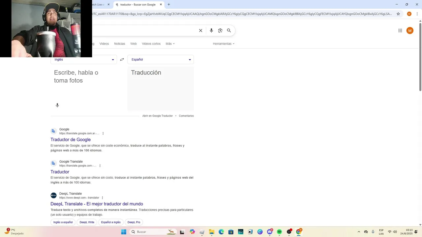The height and width of the screenshot is (237, 422).
Task: Open Microsoft Store from the taskbar
Action: pyautogui.click(x=231, y=232)
